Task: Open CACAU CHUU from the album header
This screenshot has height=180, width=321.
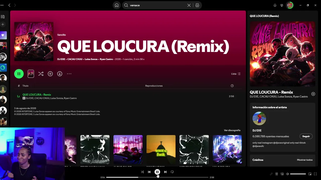Action: coord(75,59)
